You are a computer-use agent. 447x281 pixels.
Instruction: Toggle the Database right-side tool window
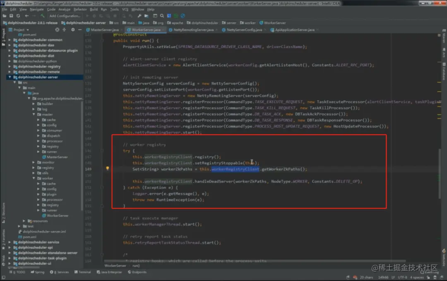tap(444, 71)
